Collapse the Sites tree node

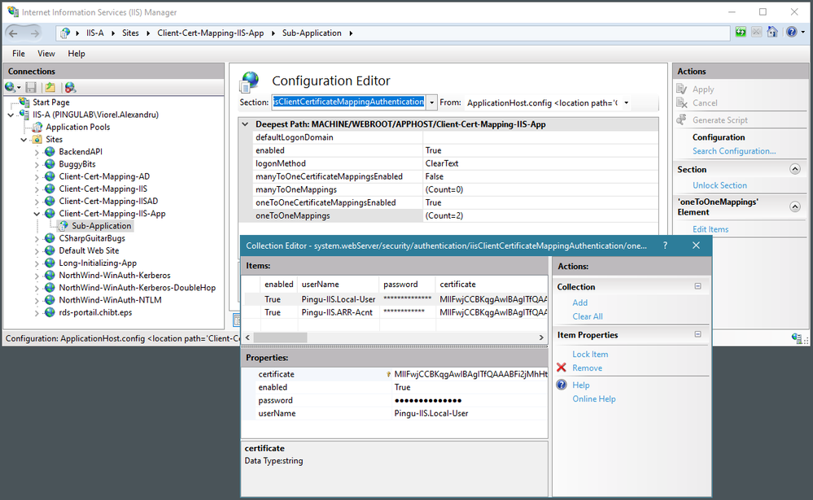tap(24, 139)
